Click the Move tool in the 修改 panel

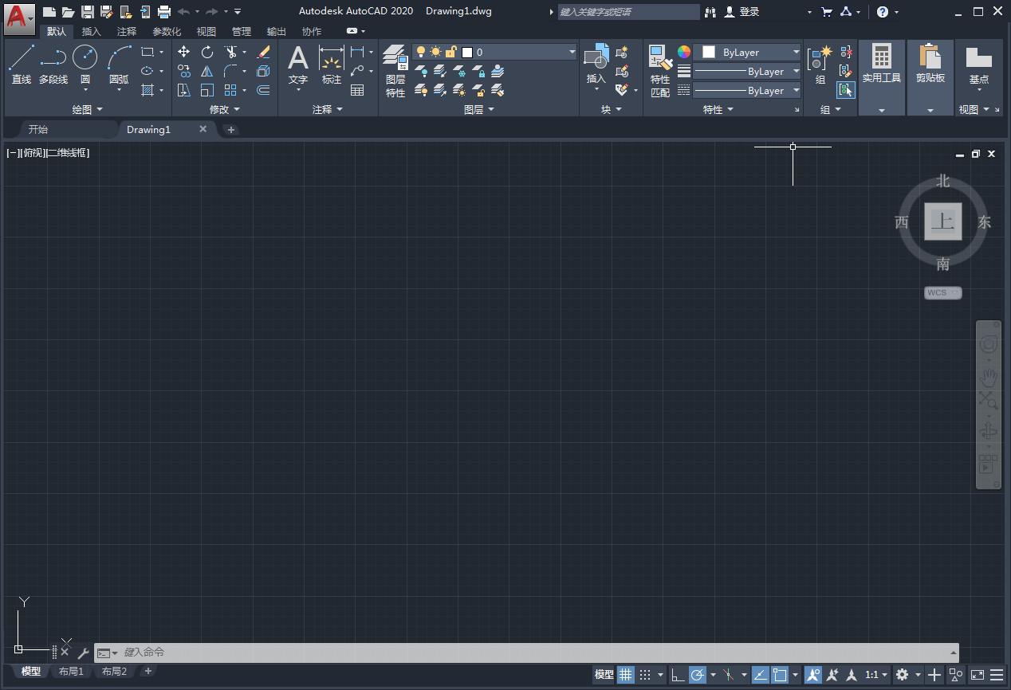[x=183, y=51]
